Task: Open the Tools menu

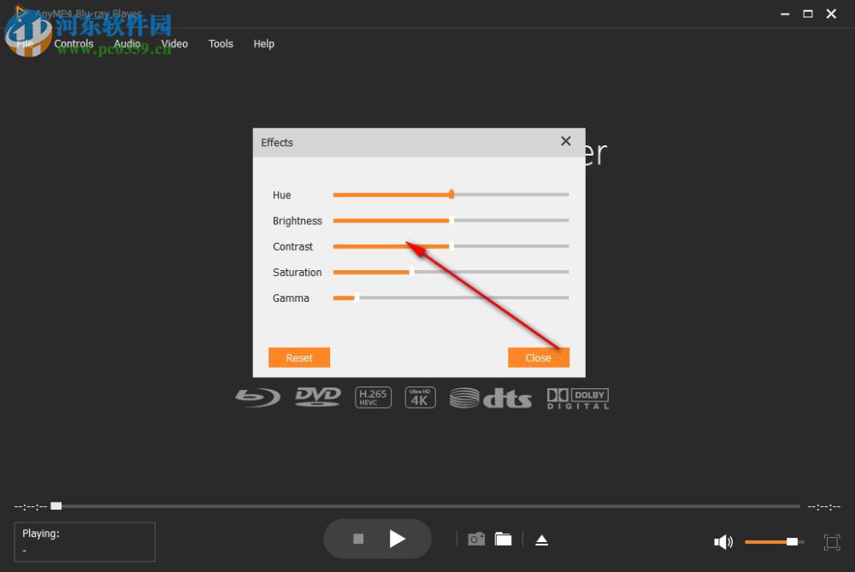Action: click(221, 44)
